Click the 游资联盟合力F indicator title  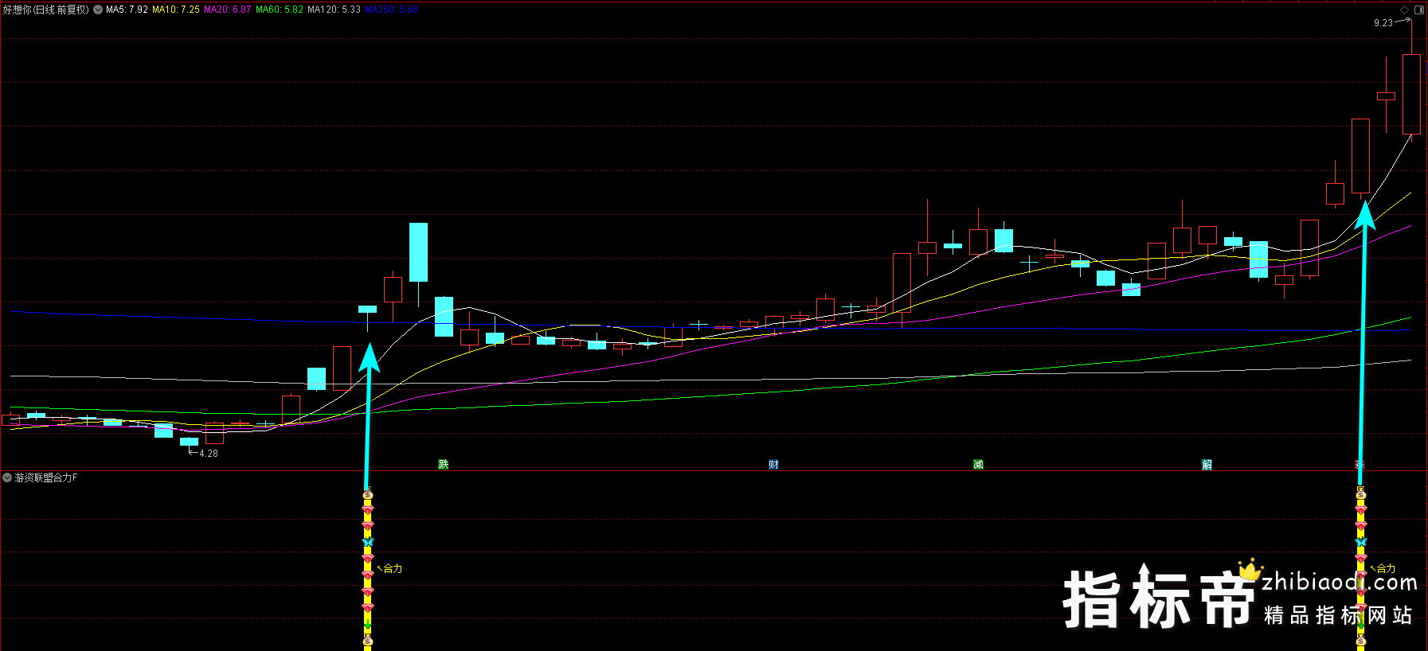tap(46, 478)
